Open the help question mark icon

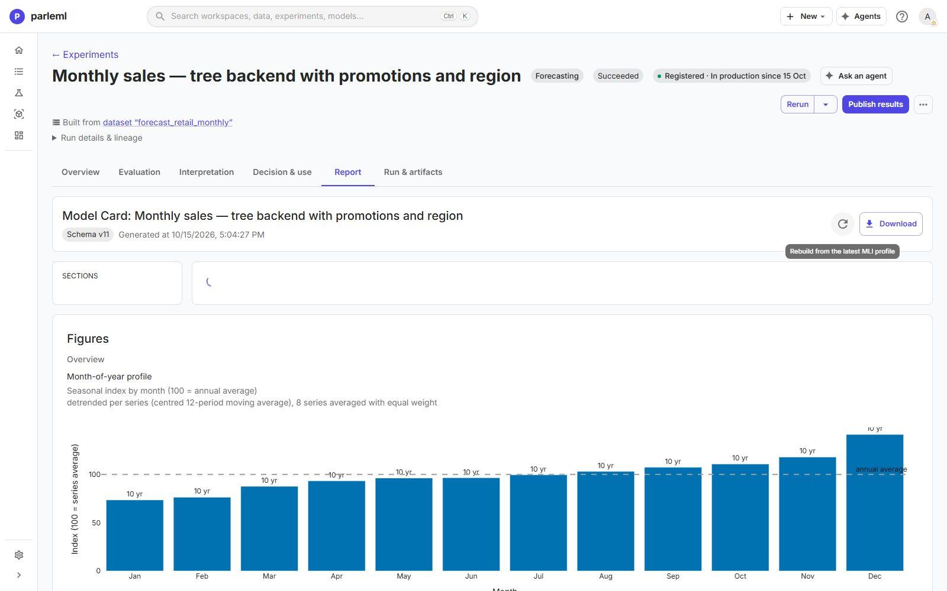[902, 17]
